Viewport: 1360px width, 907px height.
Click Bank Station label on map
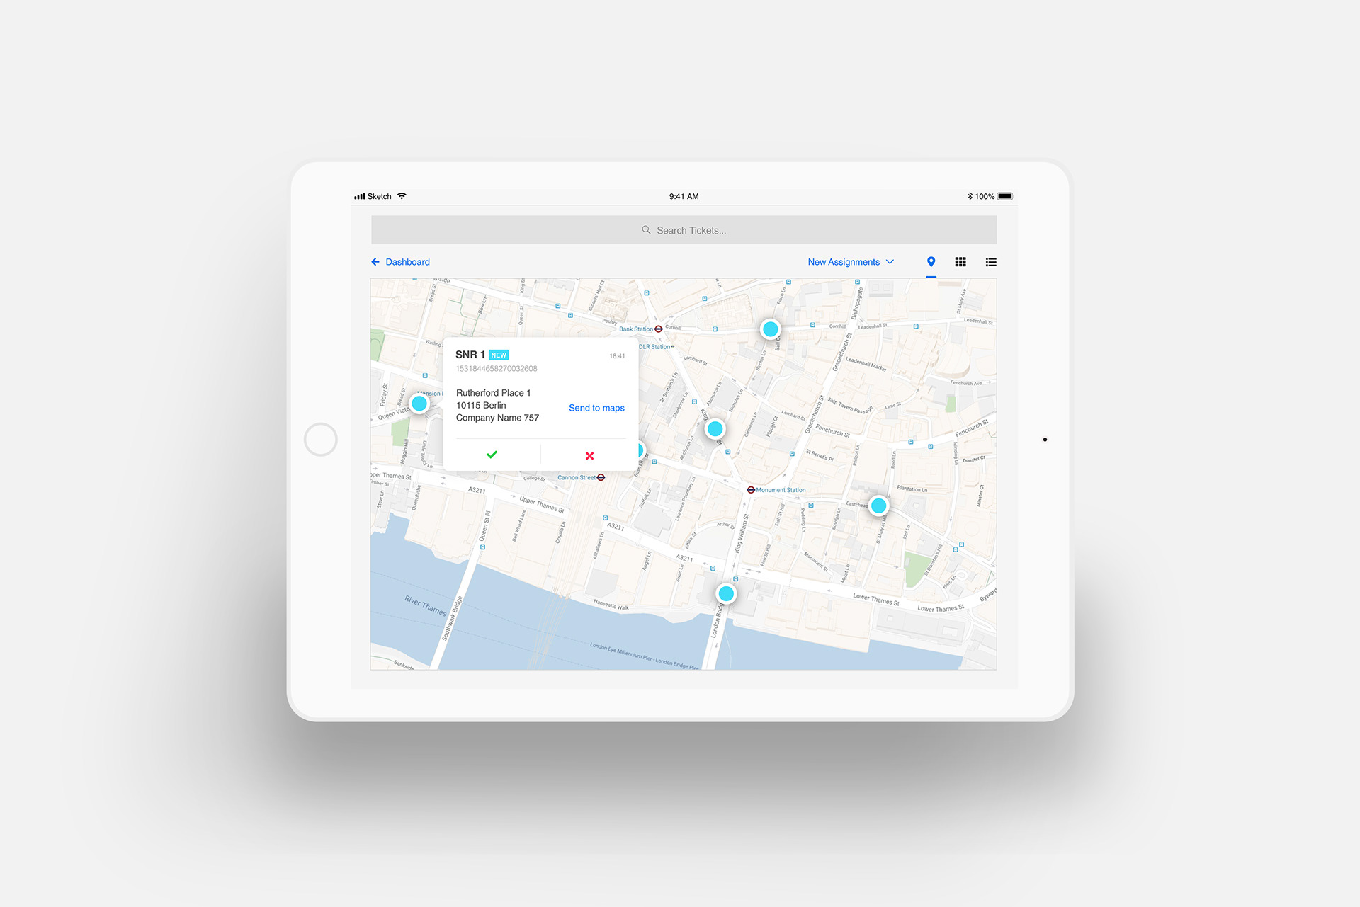(636, 329)
